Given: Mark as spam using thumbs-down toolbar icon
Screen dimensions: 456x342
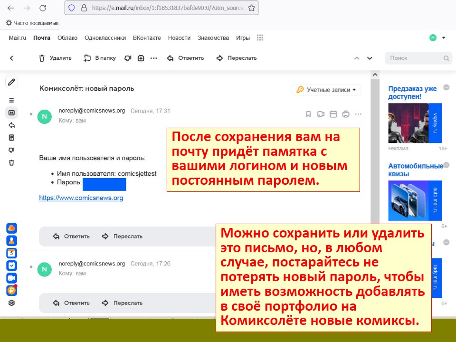Looking at the screenshot, I should 128,58.
